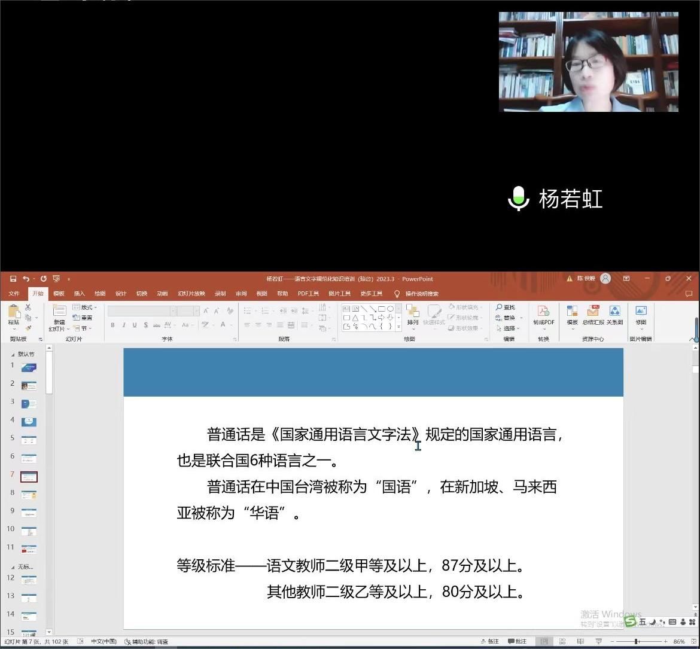The width and height of the screenshot is (700, 649).
Task: Select slide 9 thumbnail in slide panel
Action: 29,513
